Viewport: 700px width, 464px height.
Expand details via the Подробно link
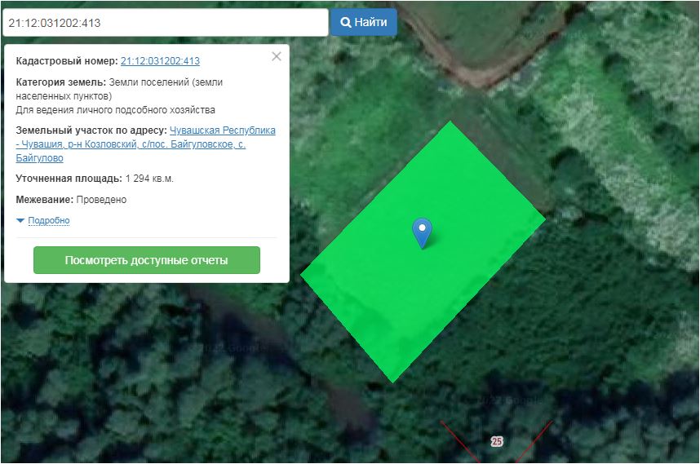[x=49, y=221]
